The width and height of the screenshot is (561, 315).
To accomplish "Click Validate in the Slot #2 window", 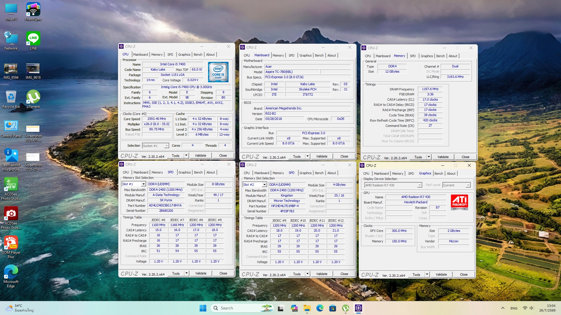I will [x=322, y=274].
